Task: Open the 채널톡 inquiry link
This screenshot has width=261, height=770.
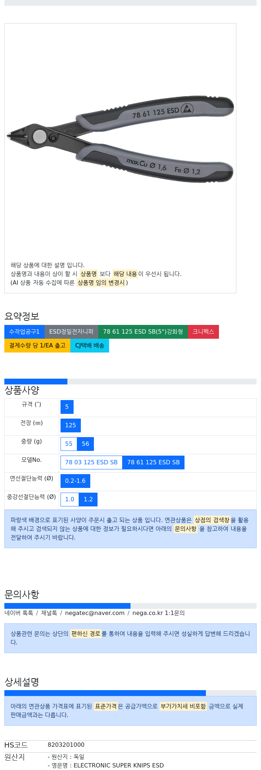Action: point(49,613)
